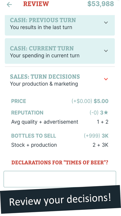Click the REVIEW page title
Viewport: 121px width, 216px height.
point(36,4)
